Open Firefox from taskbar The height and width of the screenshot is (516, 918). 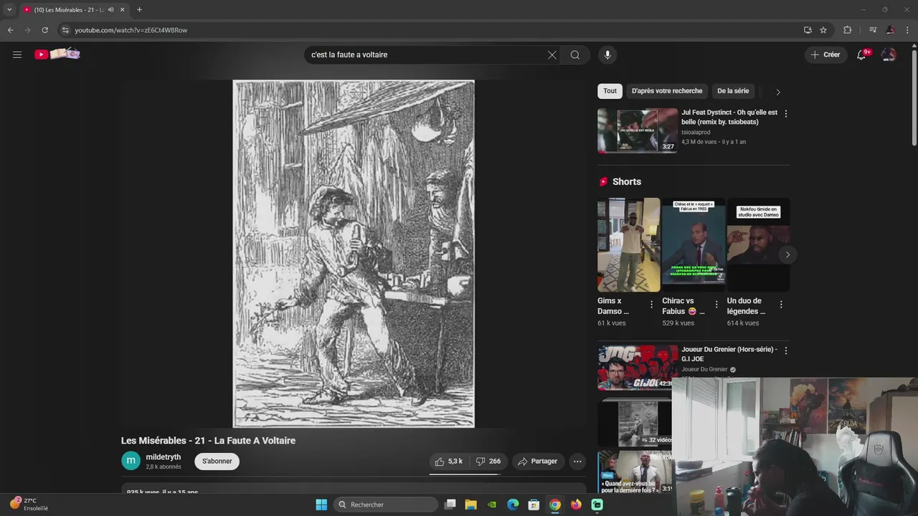pyautogui.click(x=576, y=505)
